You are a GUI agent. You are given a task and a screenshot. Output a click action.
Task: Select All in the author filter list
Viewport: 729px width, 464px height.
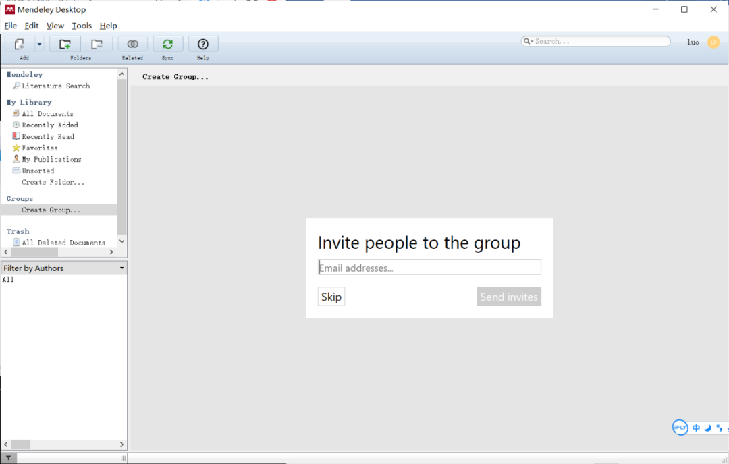(8, 280)
